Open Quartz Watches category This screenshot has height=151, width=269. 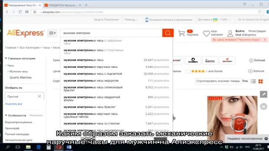click(21, 78)
